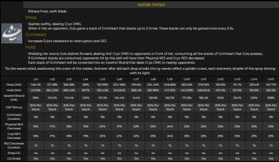Click the Press section heading
The height and width of the screenshot is (162, 279).
(31, 17)
